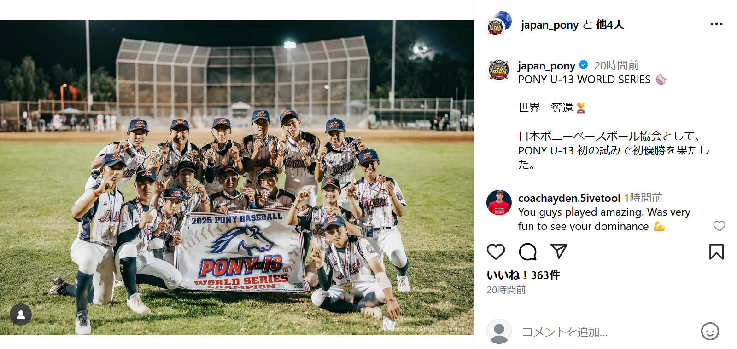Viewport: 737px width, 349px height.
Task: Like coachayden.5ivetool's comment with small heart
Action: pyautogui.click(x=719, y=226)
